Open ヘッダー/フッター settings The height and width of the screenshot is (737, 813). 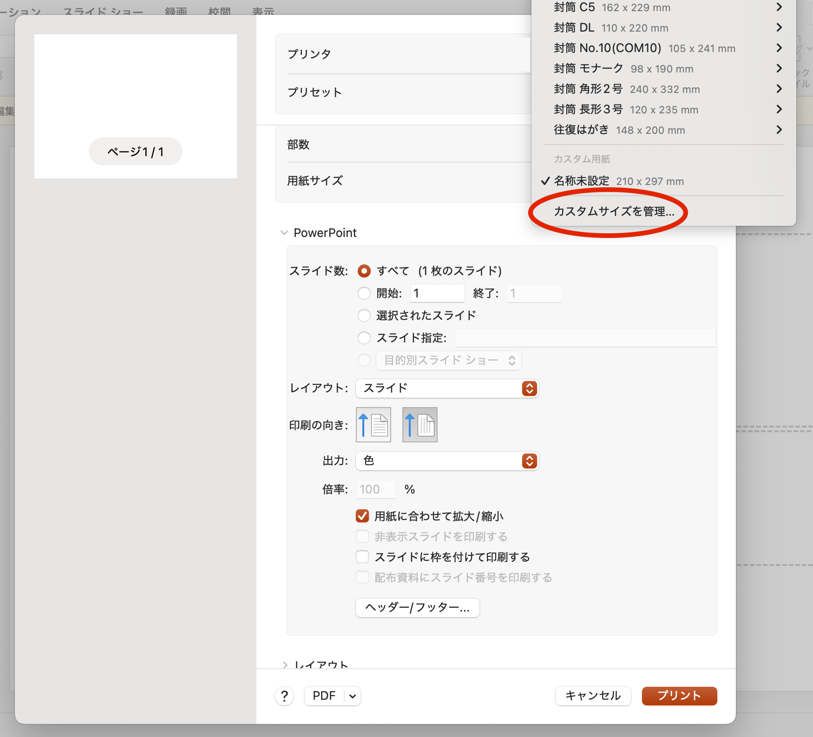417,607
